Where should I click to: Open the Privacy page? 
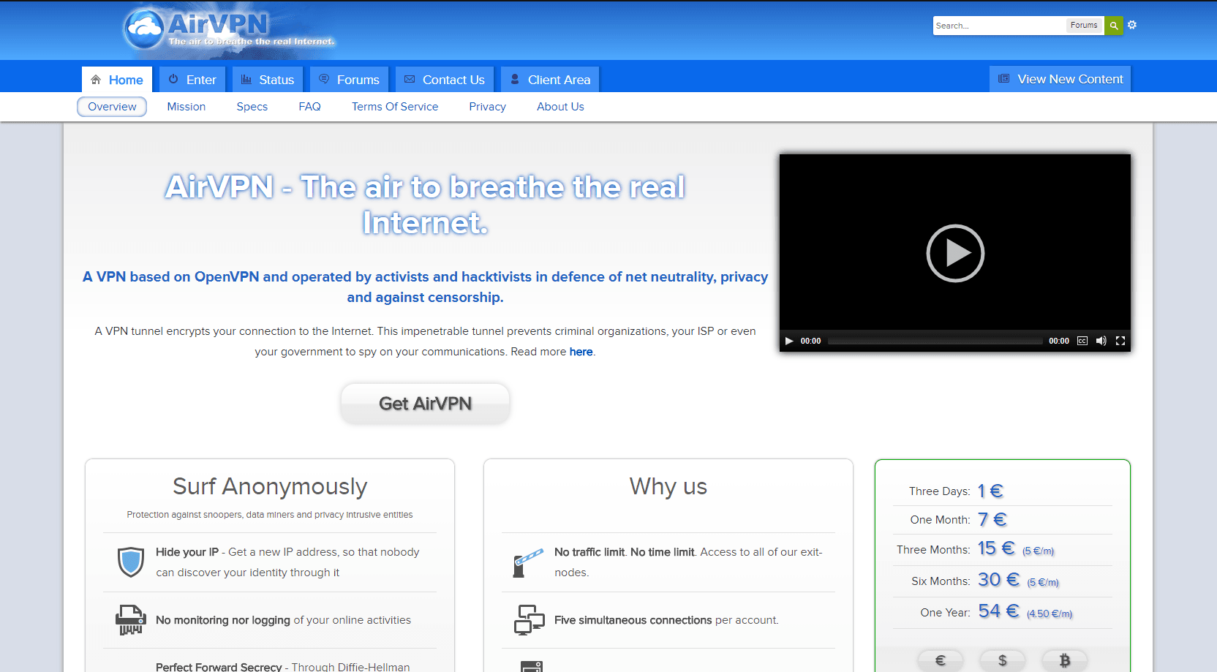click(x=488, y=107)
